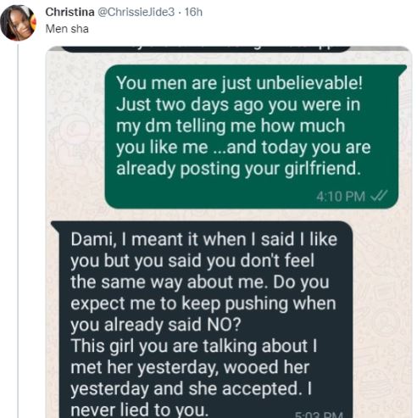Open the @ChrissieJide3 handle link

136,12
